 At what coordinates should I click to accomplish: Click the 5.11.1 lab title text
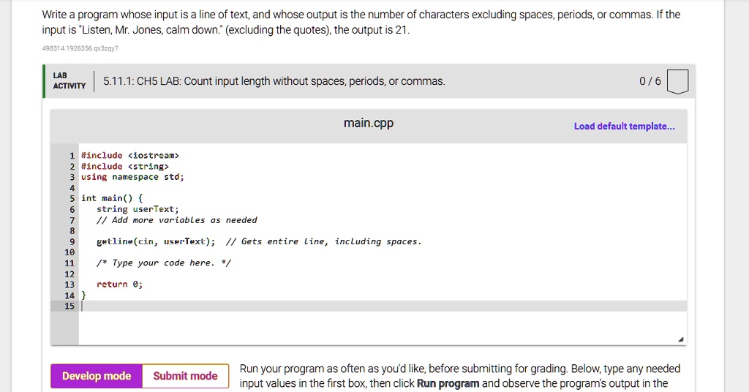pyautogui.click(x=274, y=81)
